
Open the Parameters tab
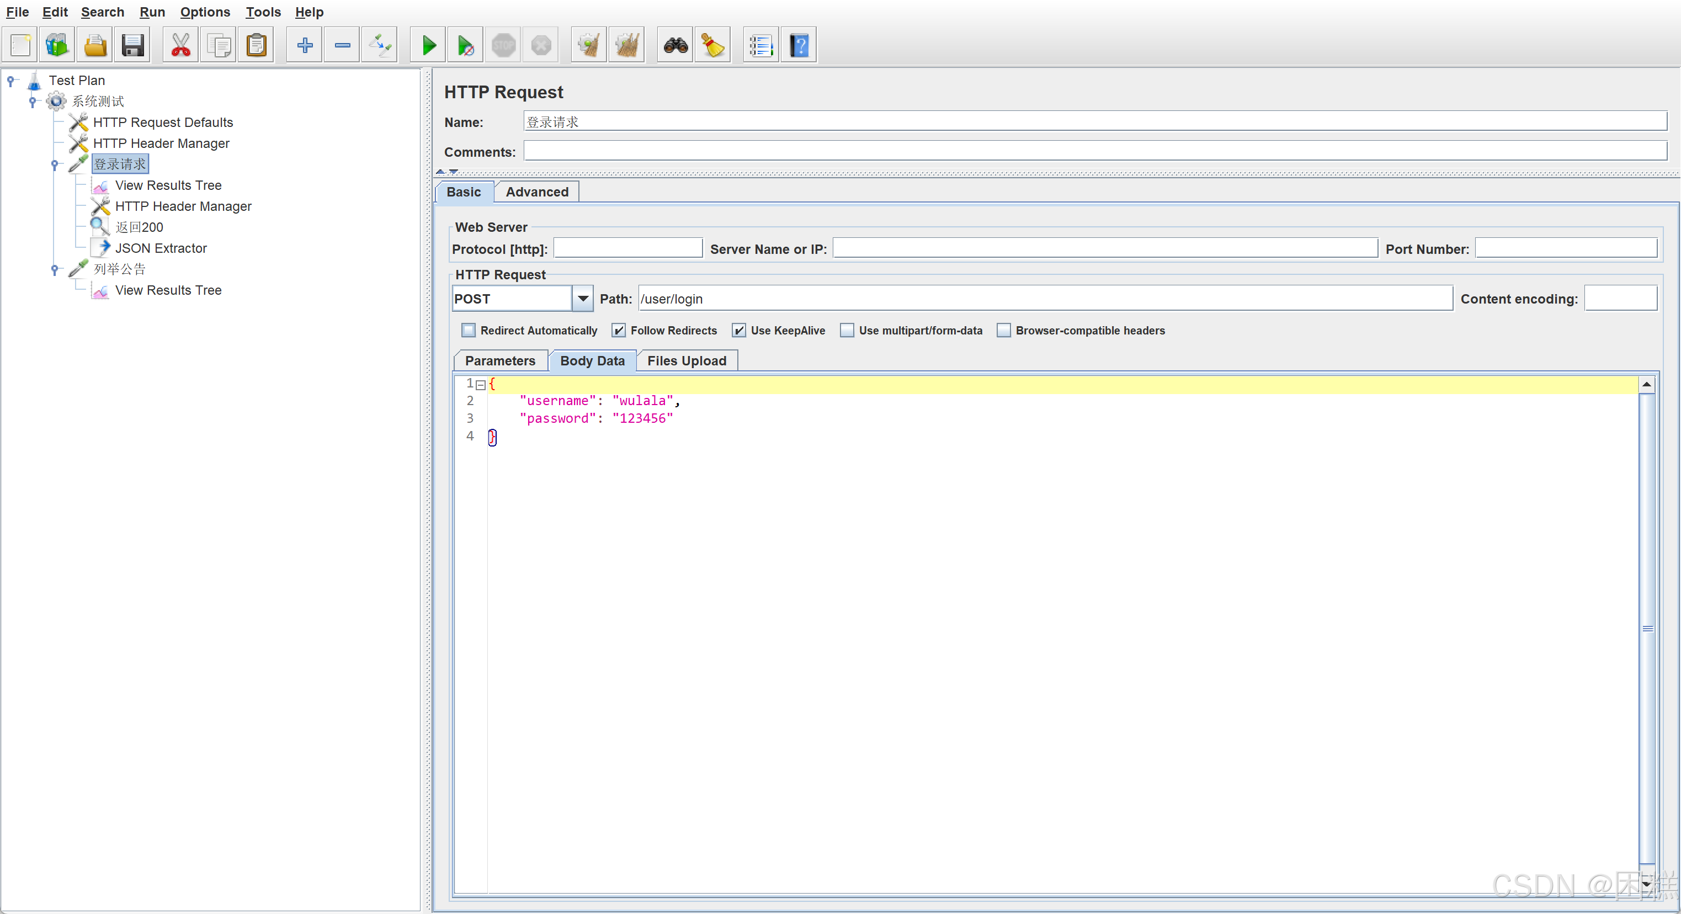pos(500,361)
